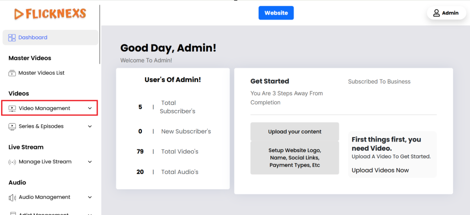Expand the Series & Episodes chevron
Image resolution: width=470 pixels, height=215 pixels.
pos(90,126)
